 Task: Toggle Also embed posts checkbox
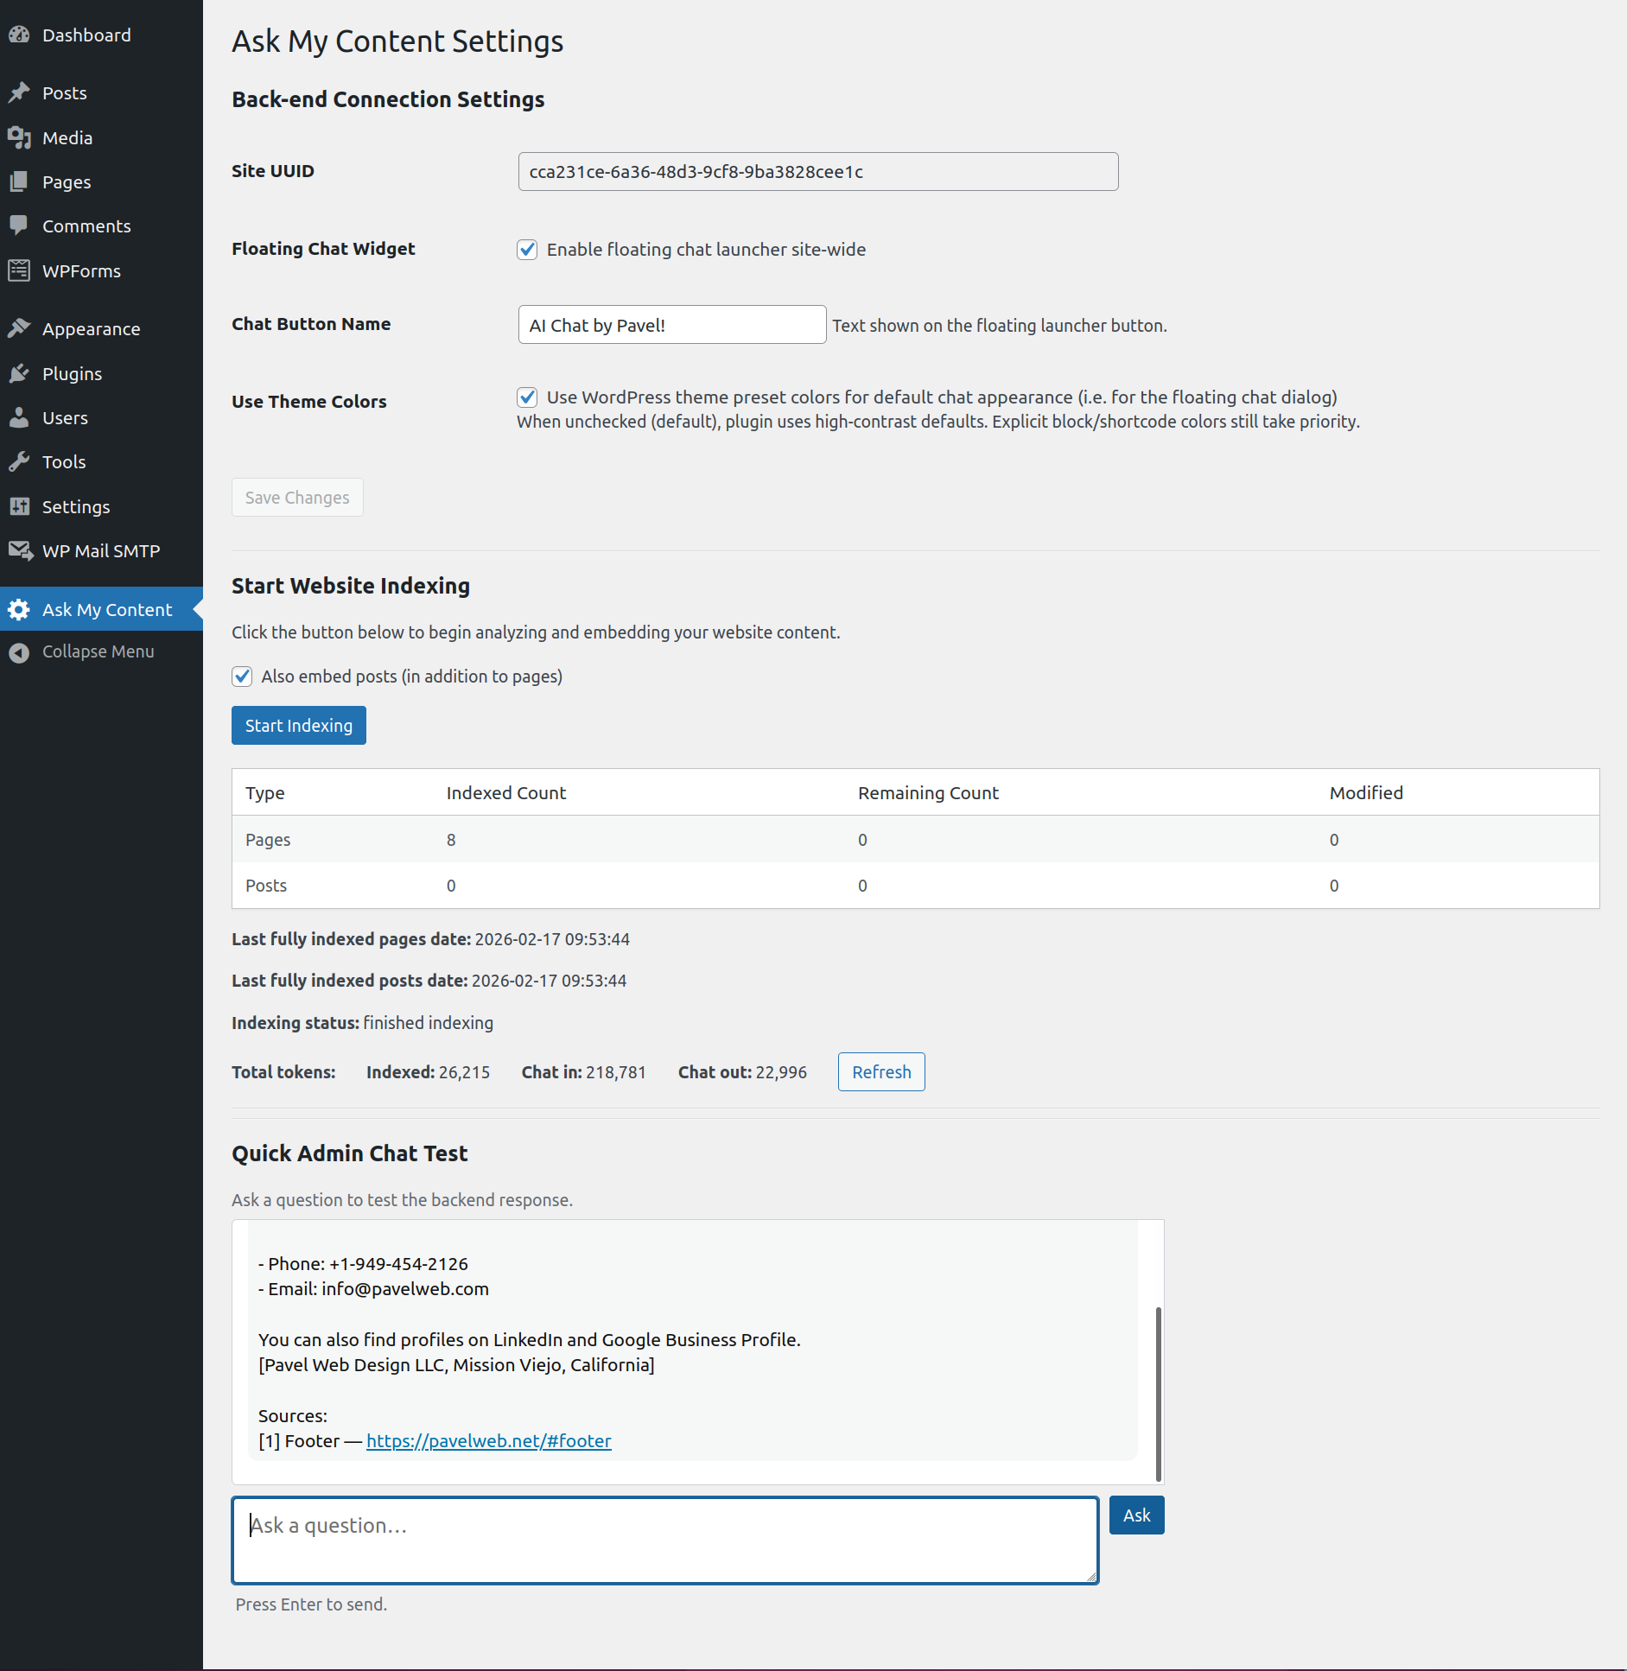point(242,677)
